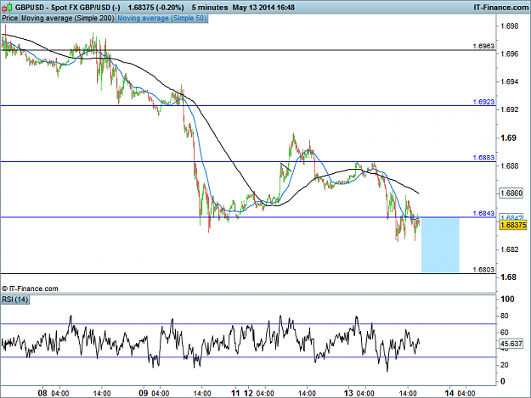Click the 1.6803 support level label

[483, 270]
